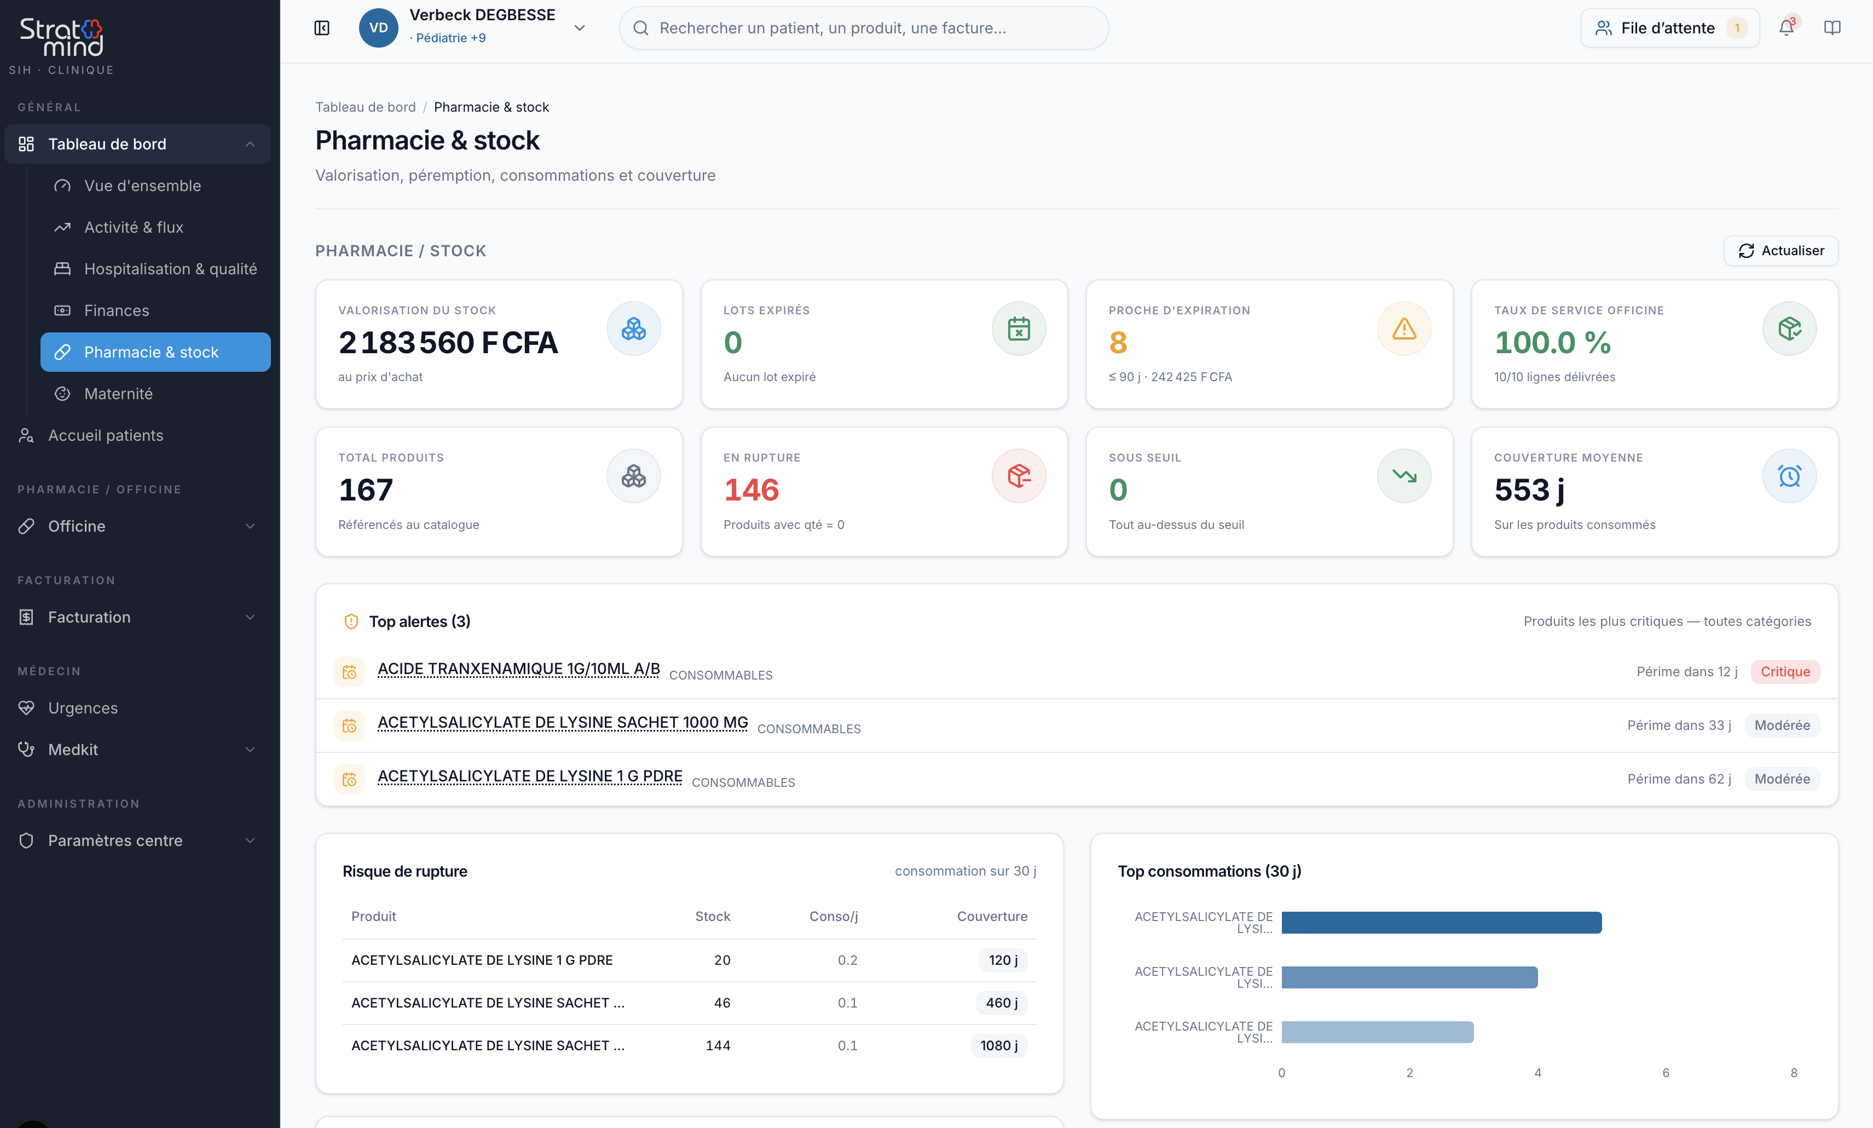Collapse the sidebar panel icon

(321, 28)
